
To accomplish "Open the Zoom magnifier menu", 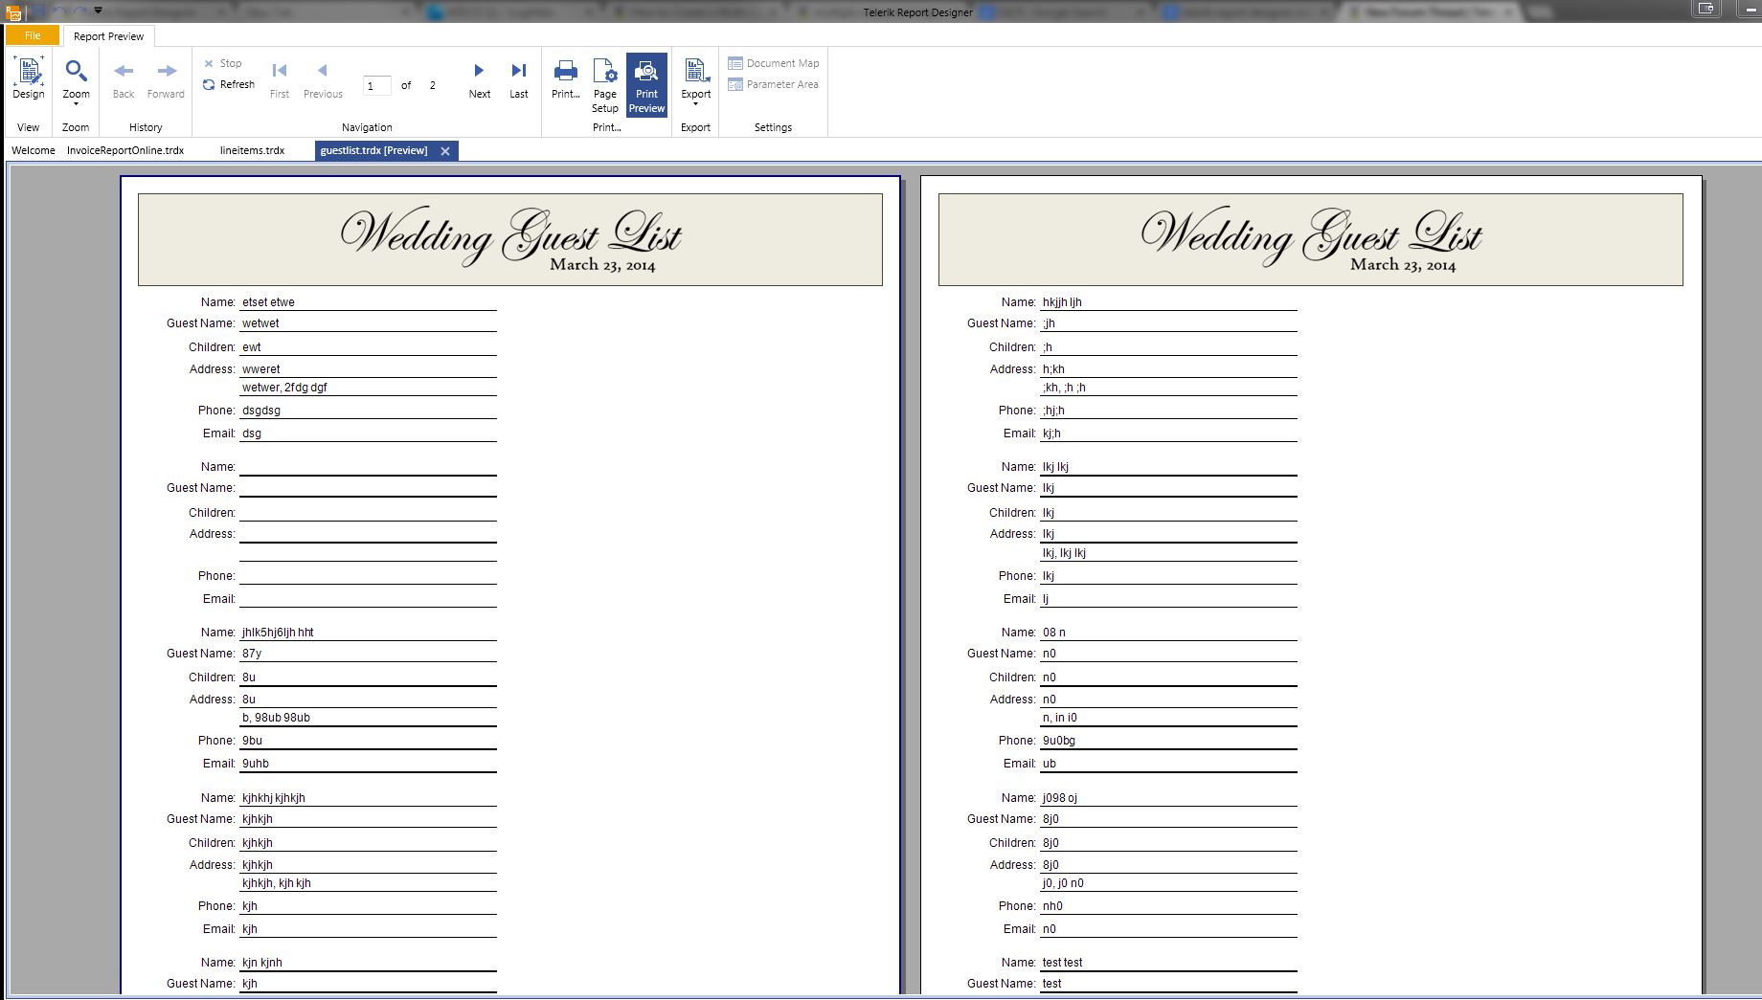I will (x=76, y=80).
